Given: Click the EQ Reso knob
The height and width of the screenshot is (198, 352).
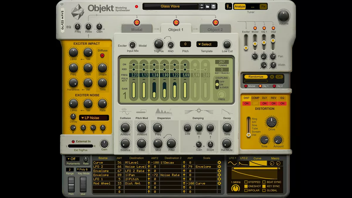Looking at the screenshot, I should [x=88, y=26].
